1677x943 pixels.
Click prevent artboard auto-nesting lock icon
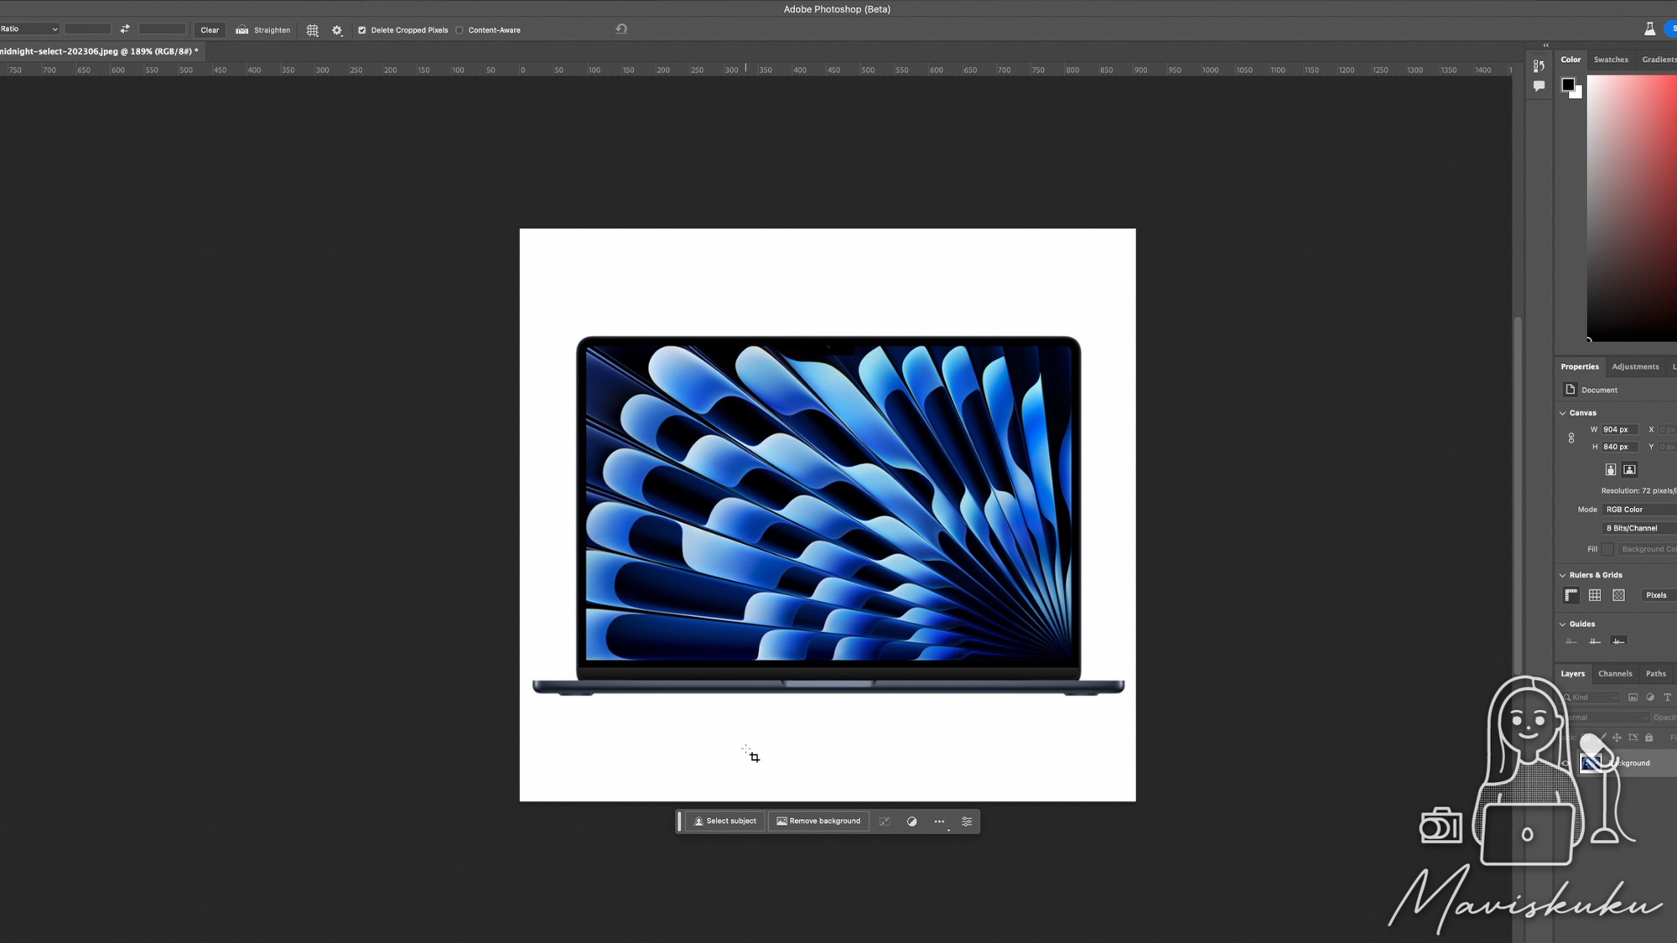pyautogui.click(x=1633, y=738)
